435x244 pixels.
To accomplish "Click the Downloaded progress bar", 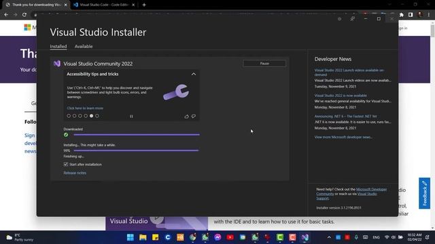I will point(137,135).
